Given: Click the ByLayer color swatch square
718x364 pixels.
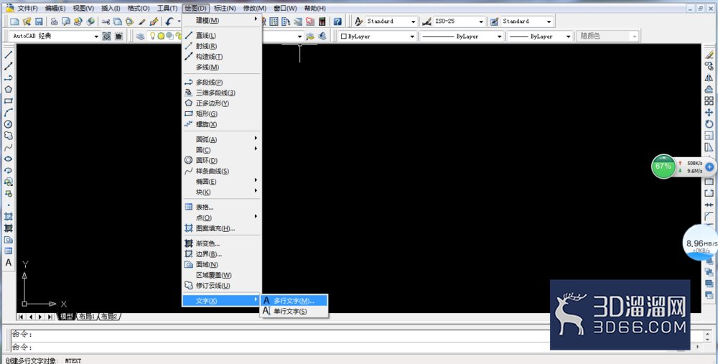Looking at the screenshot, I should point(343,36).
